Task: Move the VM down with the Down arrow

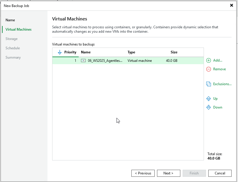Action: point(208,107)
